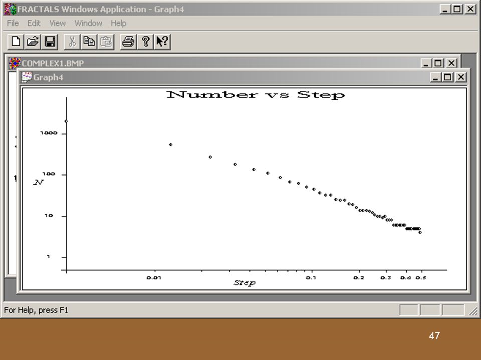481x360 pixels.
Task: Open the View menu
Action: pos(57,23)
